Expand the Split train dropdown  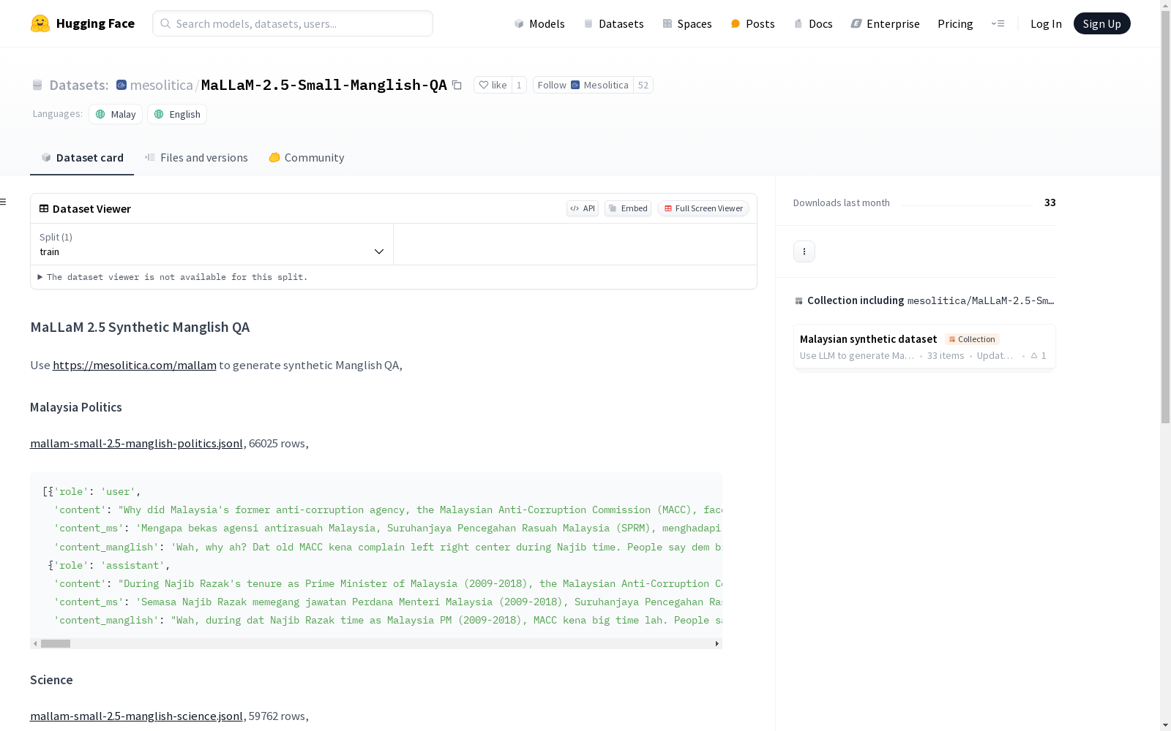point(212,244)
